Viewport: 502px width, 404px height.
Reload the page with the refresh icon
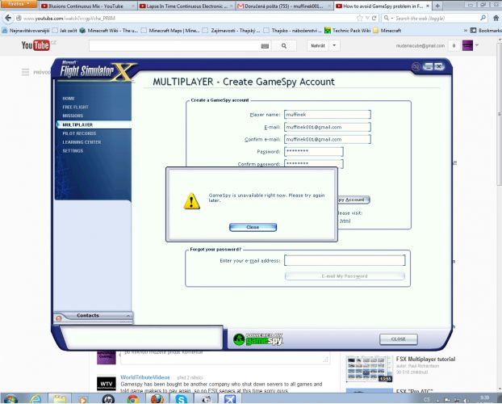coord(374,19)
